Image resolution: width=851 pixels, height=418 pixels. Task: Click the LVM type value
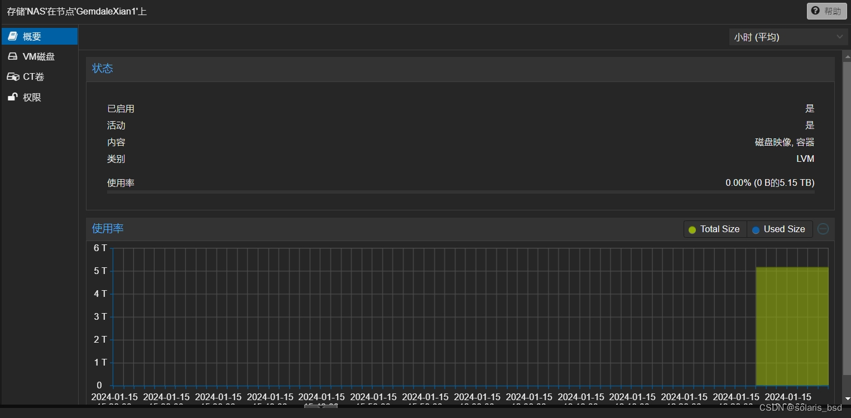tap(805, 159)
